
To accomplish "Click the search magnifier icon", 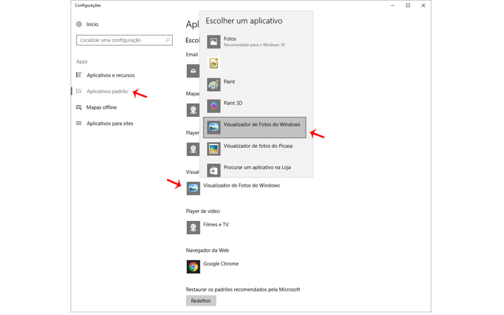I will pyautogui.click(x=167, y=40).
